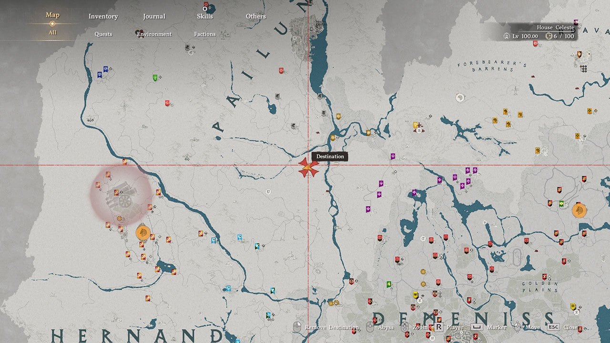Click the yellow banner marker in Demeniss
The width and height of the screenshot is (610, 343).
416,295
